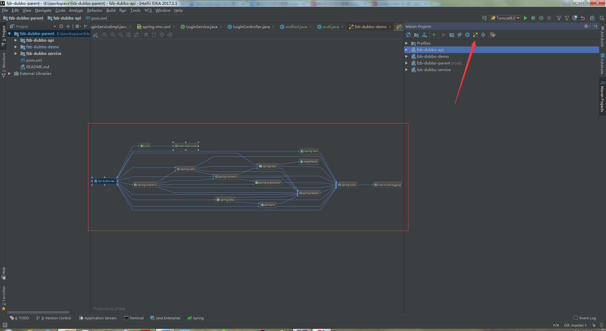Expand fzb-dubbo-demo in Maven Projects

coord(407,56)
